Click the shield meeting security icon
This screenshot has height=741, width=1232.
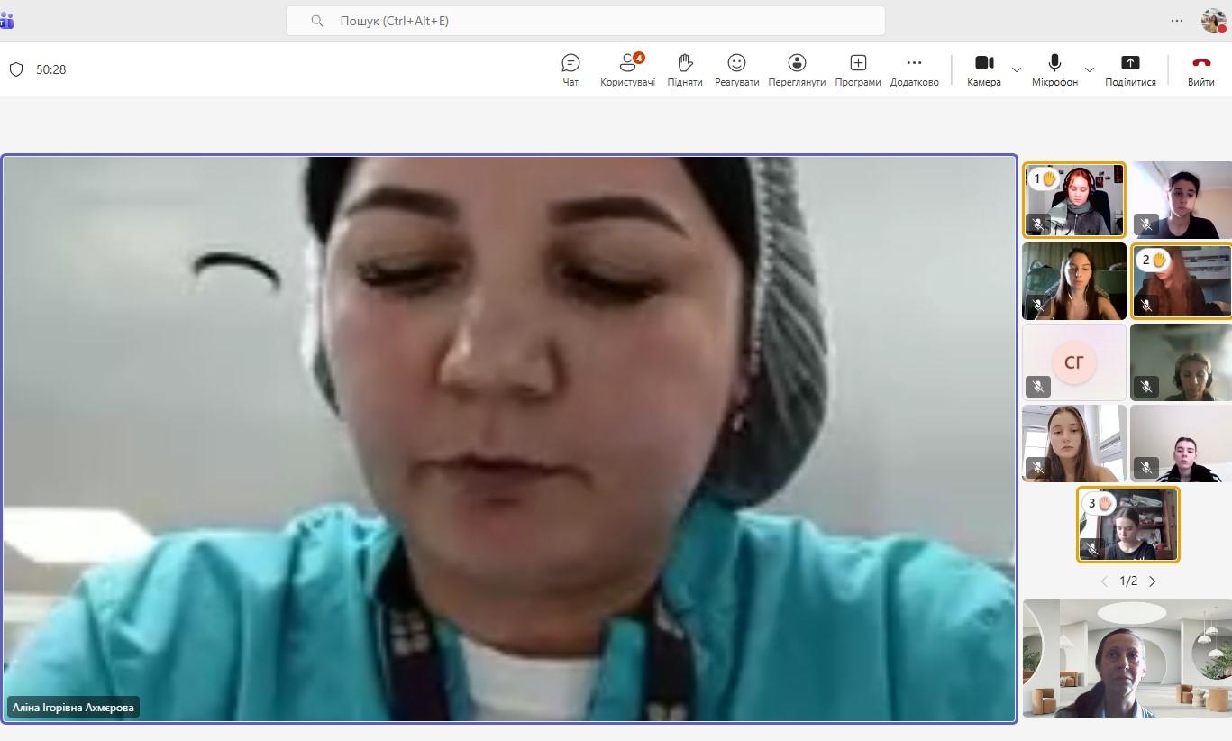point(15,69)
